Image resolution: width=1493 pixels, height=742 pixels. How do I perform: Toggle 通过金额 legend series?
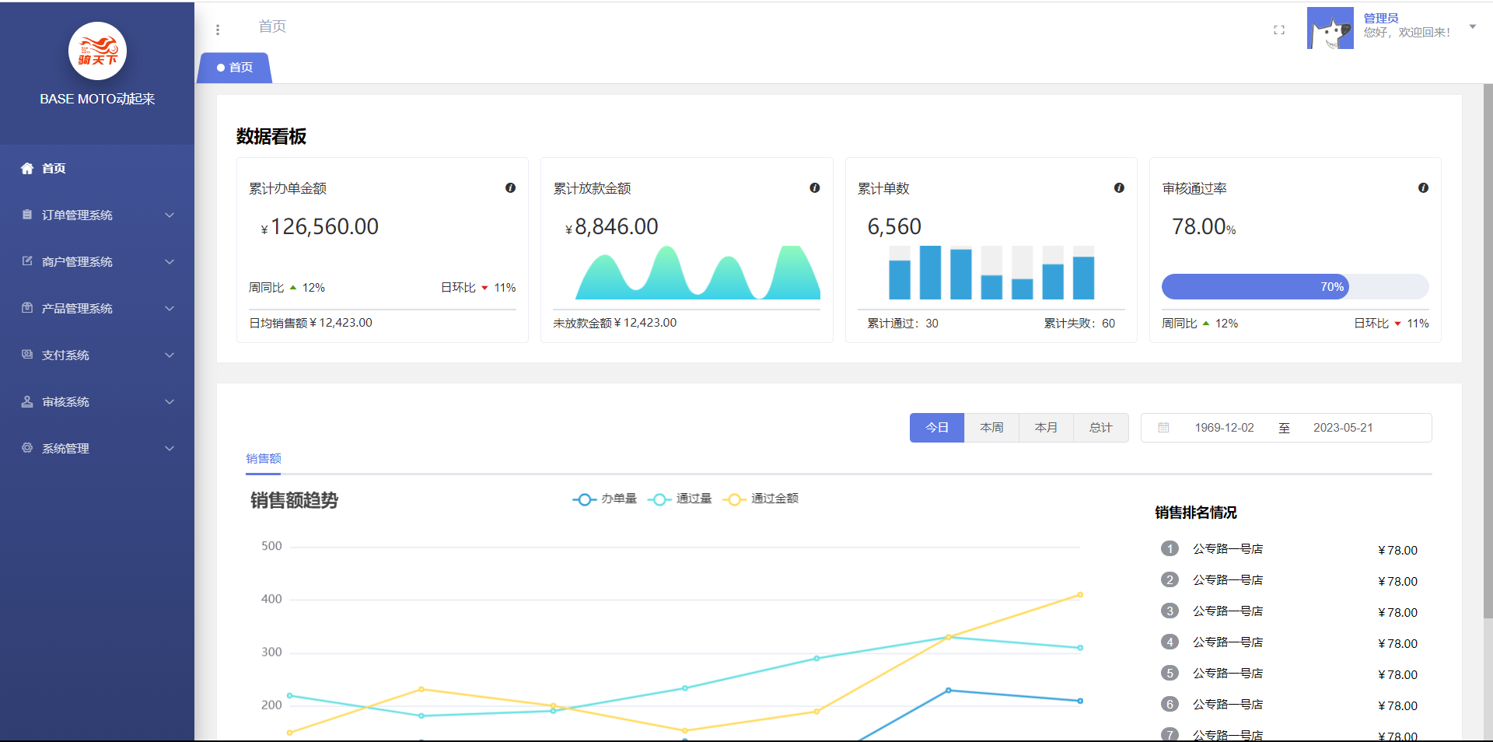point(760,499)
